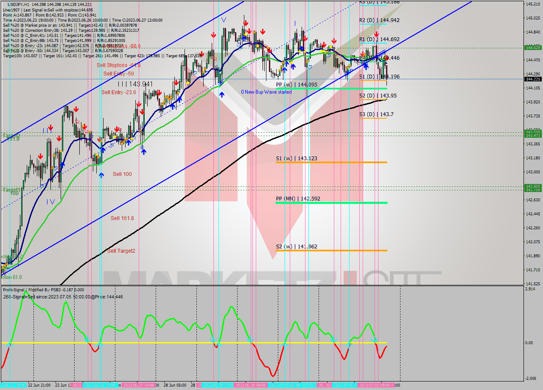Click the 28 Jun 05:00 timeline label
Screen dimensions: 543x390
click(x=175, y=386)
